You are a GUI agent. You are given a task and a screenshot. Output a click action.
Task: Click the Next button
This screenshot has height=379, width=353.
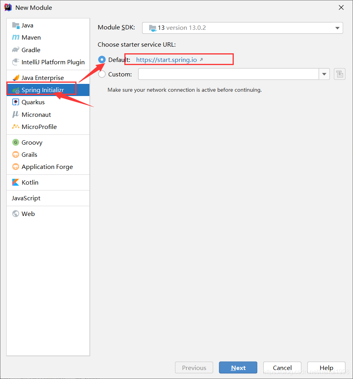tap(238, 368)
